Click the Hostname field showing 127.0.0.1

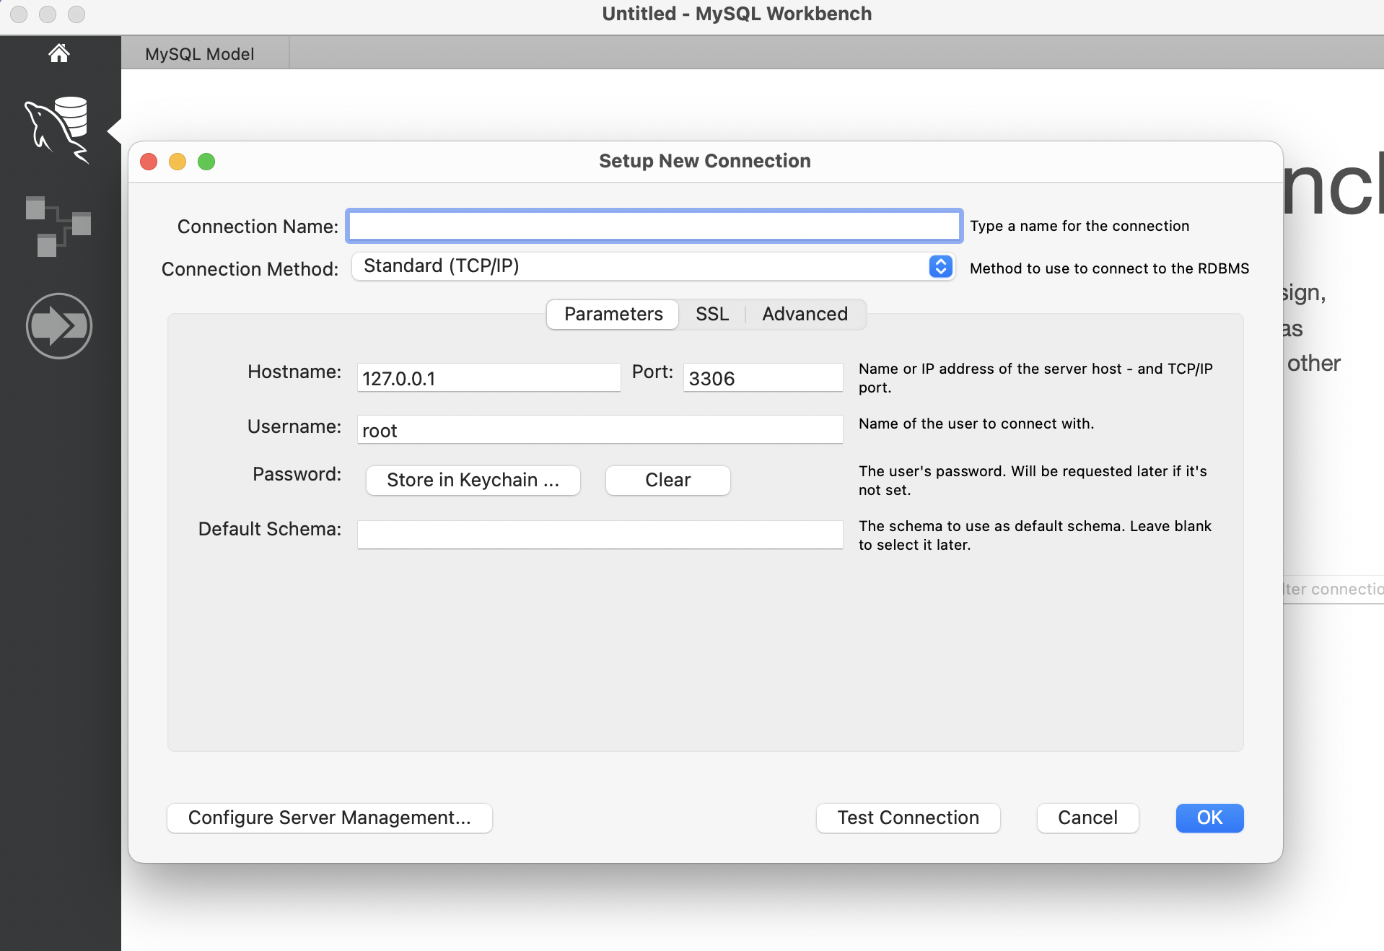[x=489, y=378]
